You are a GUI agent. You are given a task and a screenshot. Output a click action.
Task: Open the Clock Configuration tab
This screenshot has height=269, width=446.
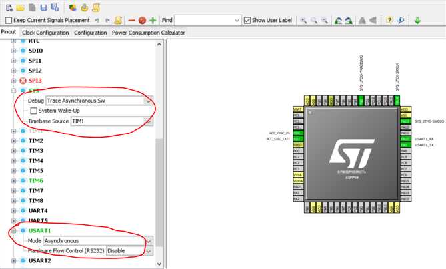point(45,33)
